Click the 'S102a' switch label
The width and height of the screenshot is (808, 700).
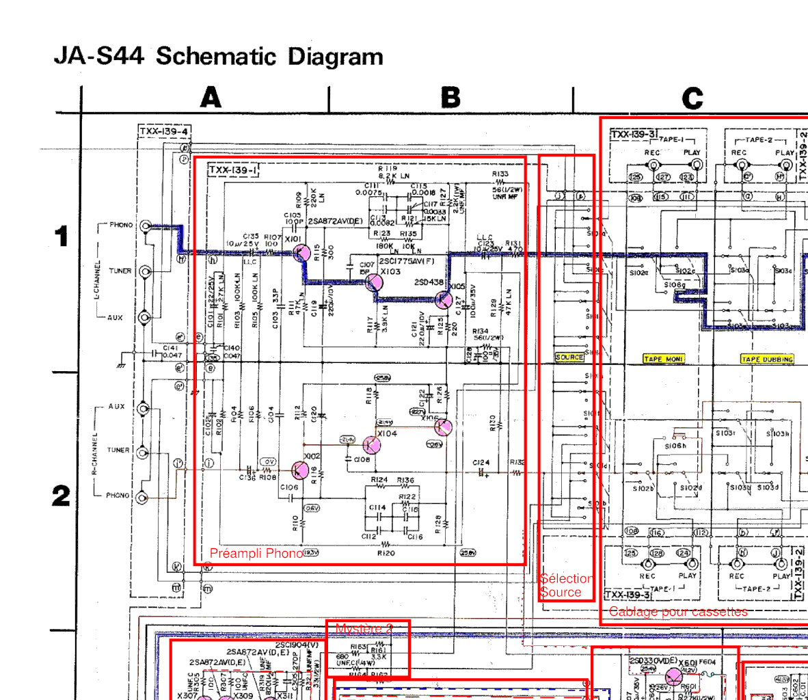pyautogui.click(x=638, y=273)
